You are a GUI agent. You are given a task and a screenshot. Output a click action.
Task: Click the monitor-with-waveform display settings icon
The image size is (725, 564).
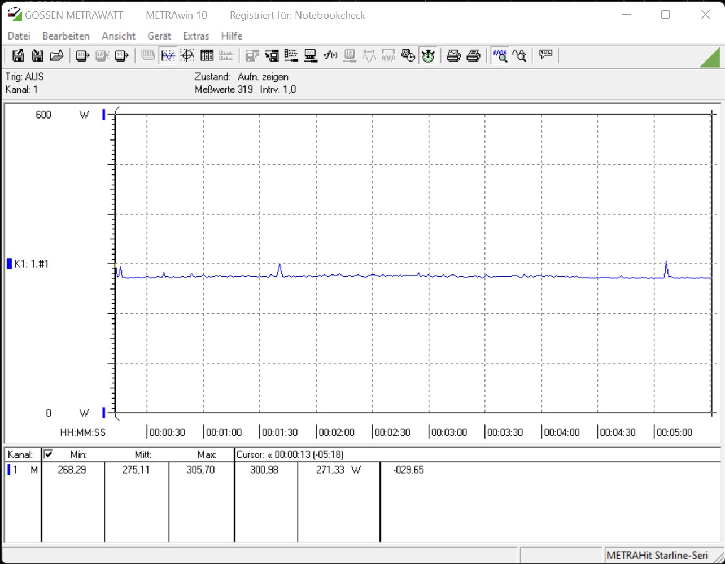310,55
